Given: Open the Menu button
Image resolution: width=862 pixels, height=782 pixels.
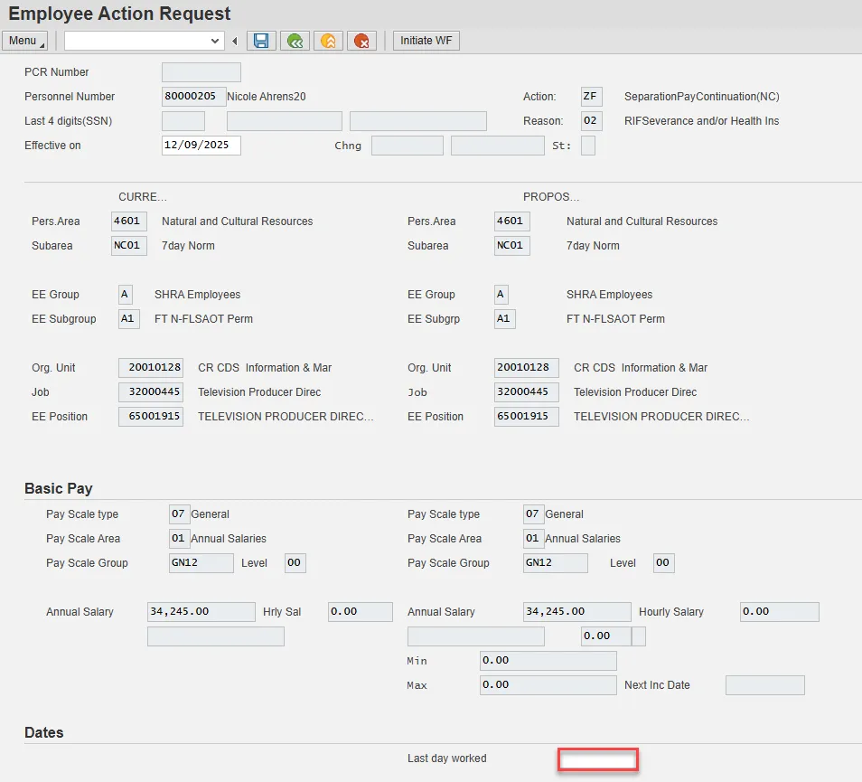Looking at the screenshot, I should pos(24,41).
